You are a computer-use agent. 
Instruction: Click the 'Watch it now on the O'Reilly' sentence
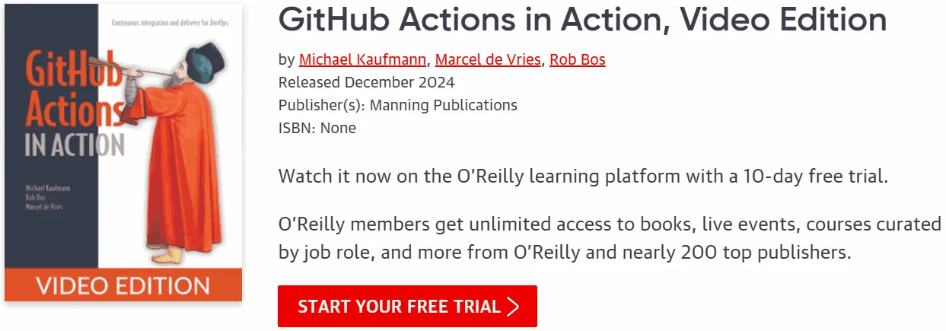pyautogui.click(x=583, y=177)
